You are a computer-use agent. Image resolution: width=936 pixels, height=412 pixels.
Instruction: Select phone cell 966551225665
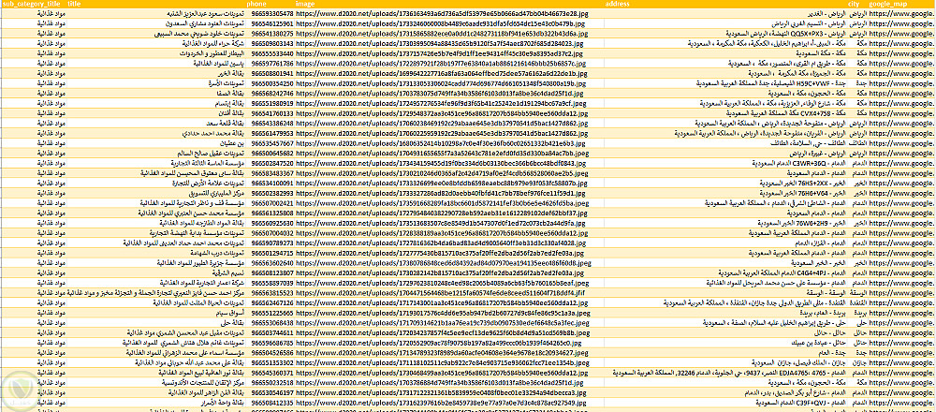click(271, 313)
